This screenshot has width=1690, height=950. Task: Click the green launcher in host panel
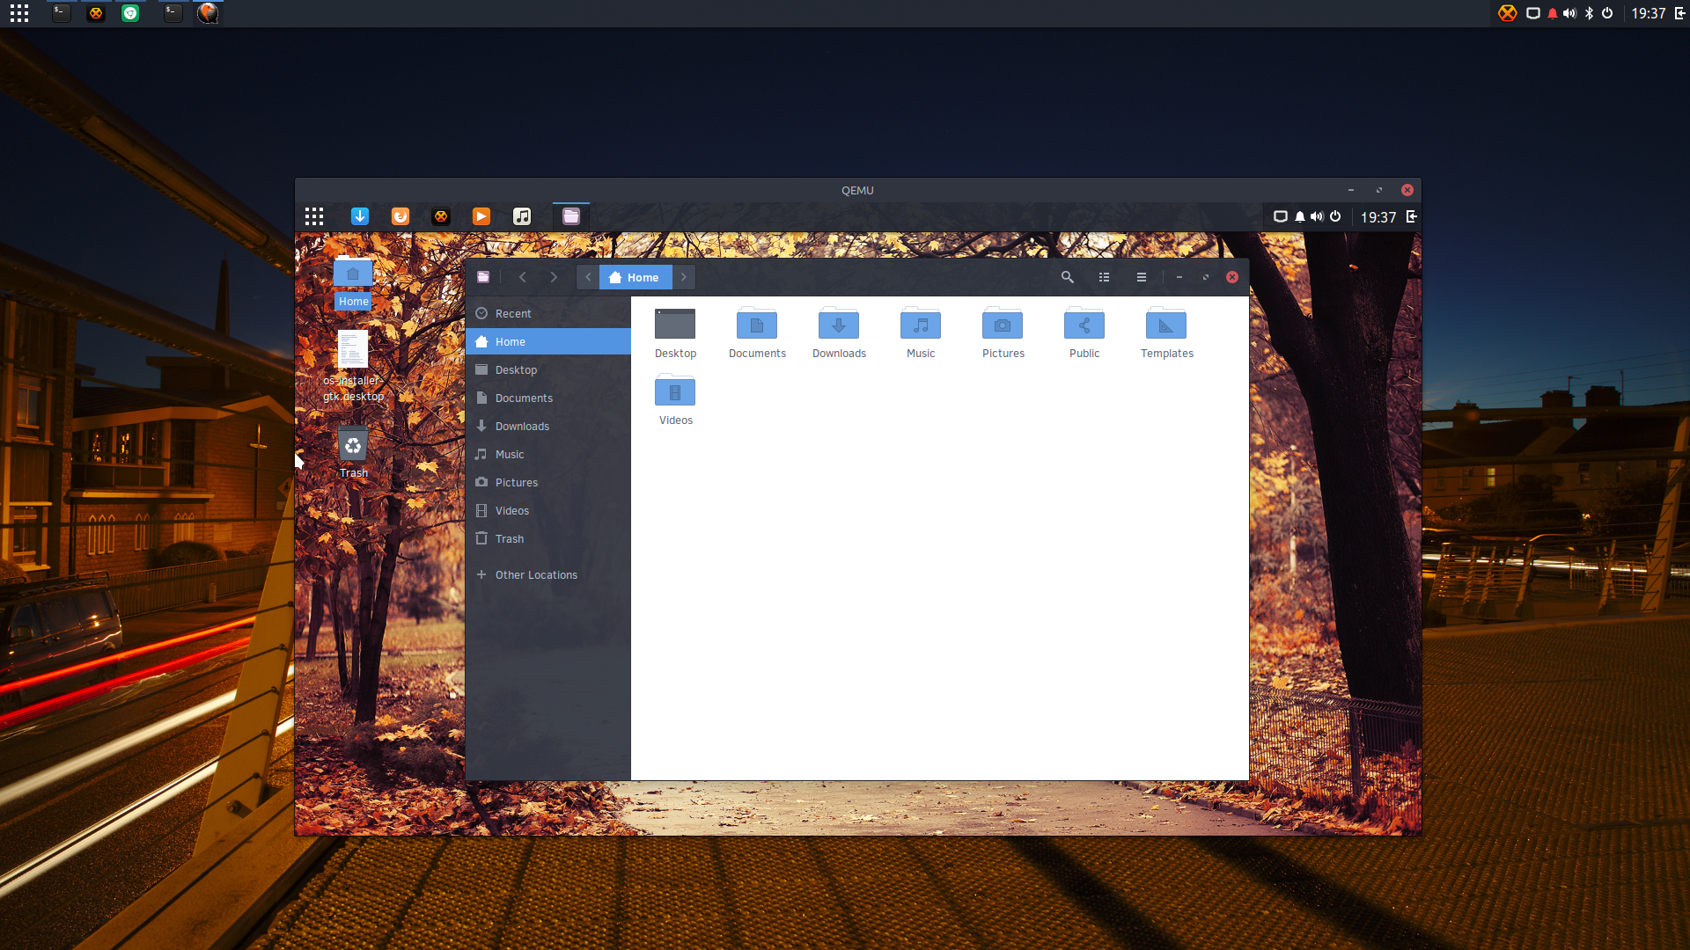click(130, 13)
